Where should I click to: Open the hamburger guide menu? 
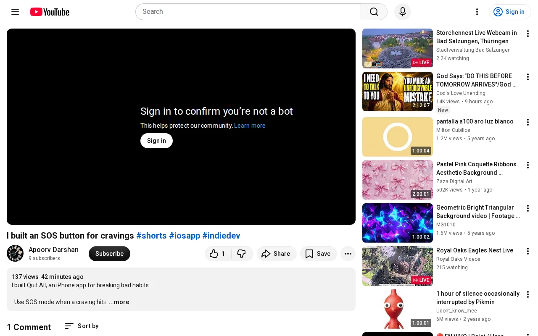point(15,12)
